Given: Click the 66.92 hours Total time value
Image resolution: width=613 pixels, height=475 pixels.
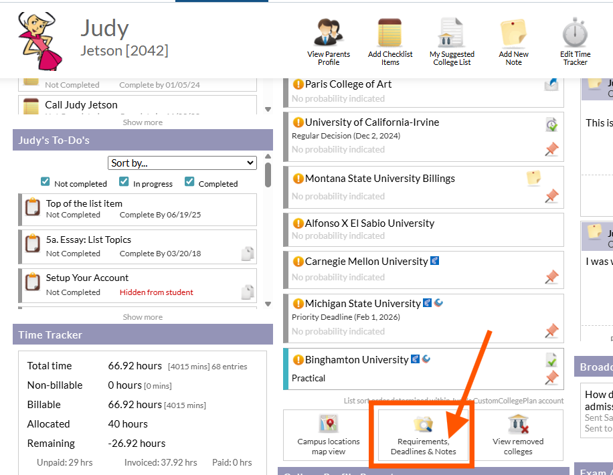Looking at the screenshot, I should point(135,366).
